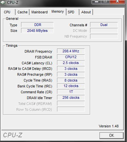Image resolution: width=127 pixels, height=142 pixels.
Task: Click the 256 clocks idle timer value
Action: (x=71, y=97)
